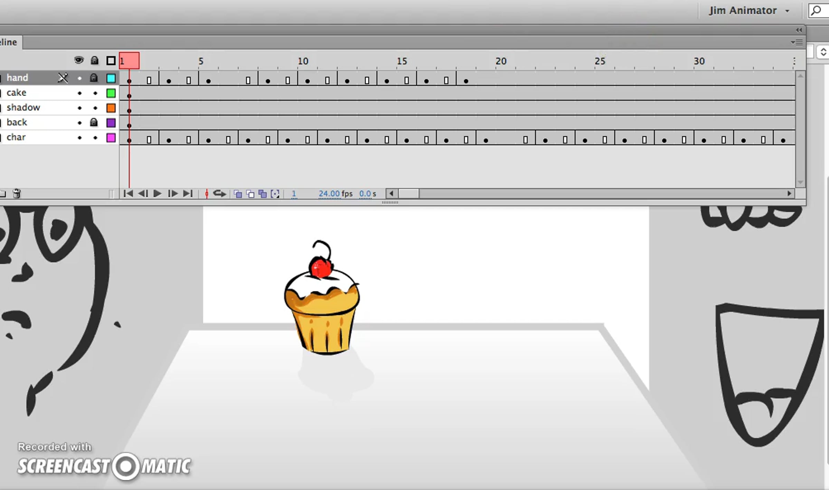Select the shadow layer
The width and height of the screenshot is (829, 490).
[x=23, y=108]
